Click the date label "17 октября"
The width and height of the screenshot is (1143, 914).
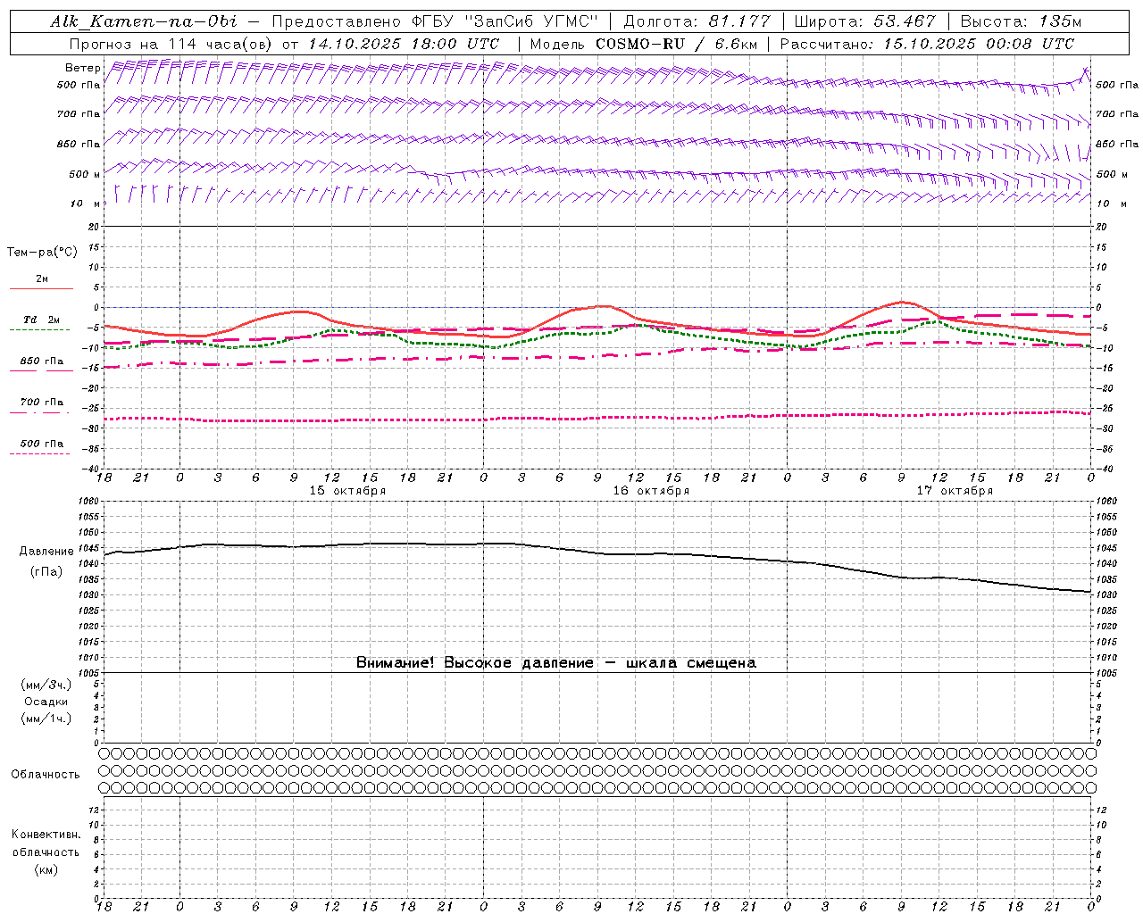coord(955,491)
